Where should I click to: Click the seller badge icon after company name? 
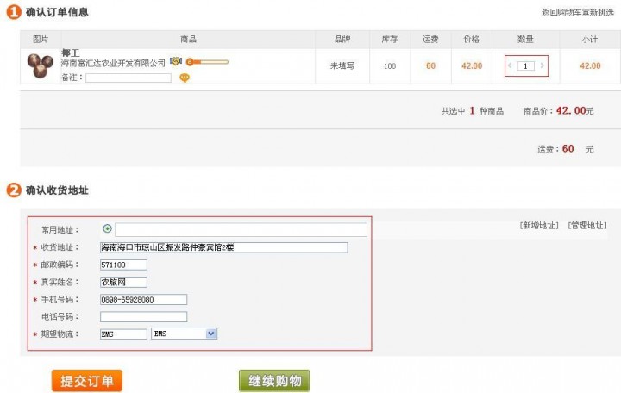(176, 62)
